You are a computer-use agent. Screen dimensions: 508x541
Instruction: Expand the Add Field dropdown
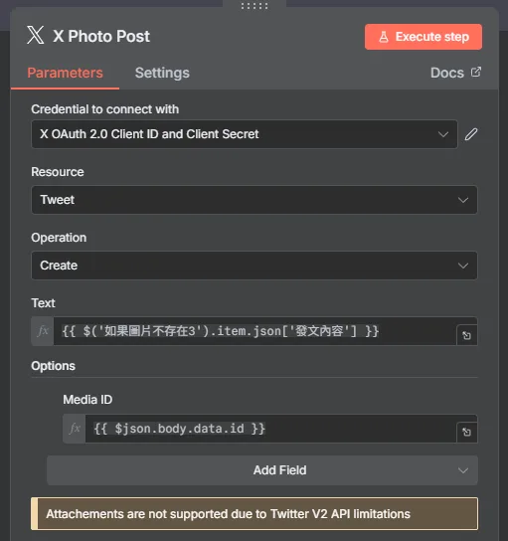click(262, 470)
